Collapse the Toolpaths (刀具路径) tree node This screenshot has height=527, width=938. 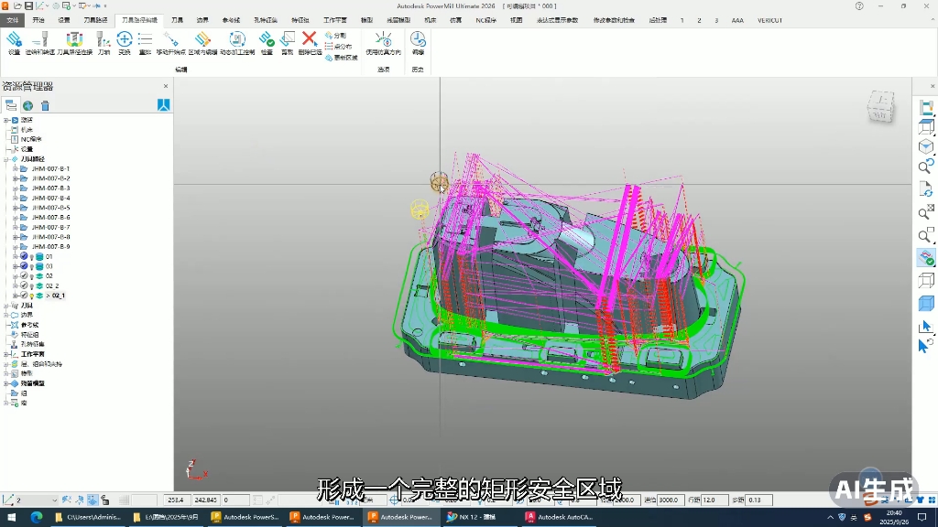pos(6,159)
